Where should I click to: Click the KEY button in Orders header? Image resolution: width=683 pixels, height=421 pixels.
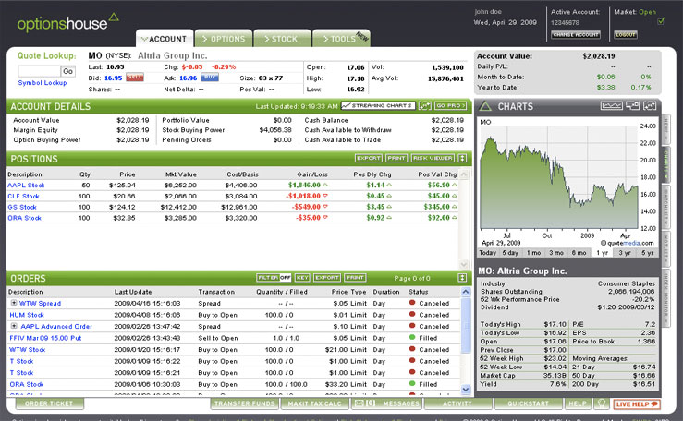point(302,278)
